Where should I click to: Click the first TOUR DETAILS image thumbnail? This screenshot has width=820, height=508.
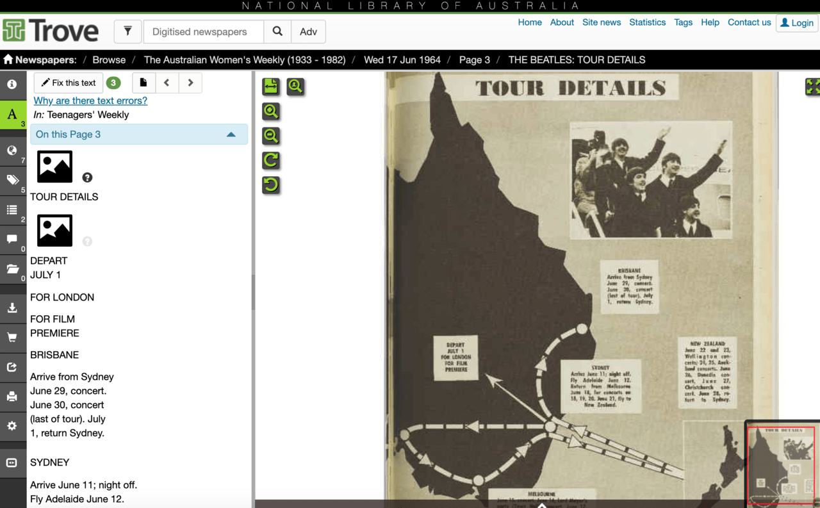click(55, 167)
